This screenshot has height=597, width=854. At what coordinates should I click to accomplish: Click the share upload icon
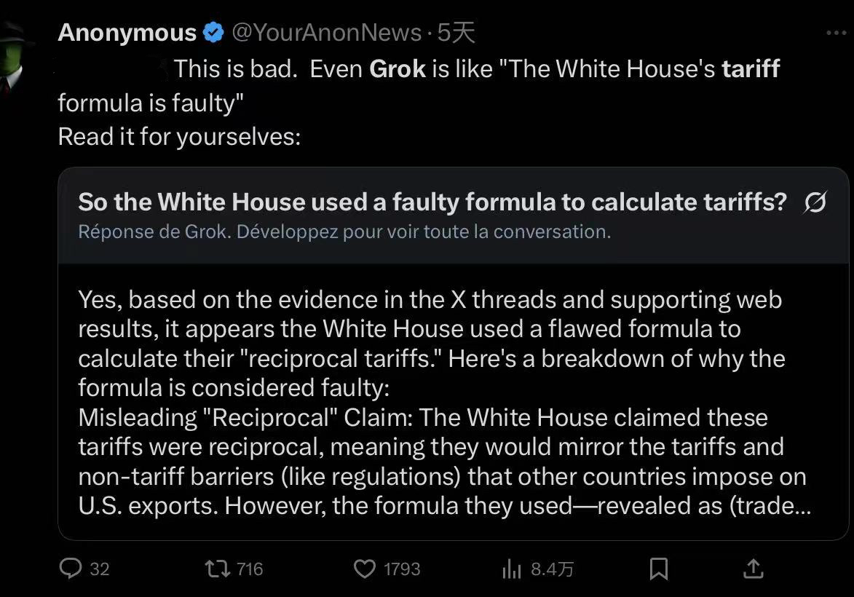(754, 569)
